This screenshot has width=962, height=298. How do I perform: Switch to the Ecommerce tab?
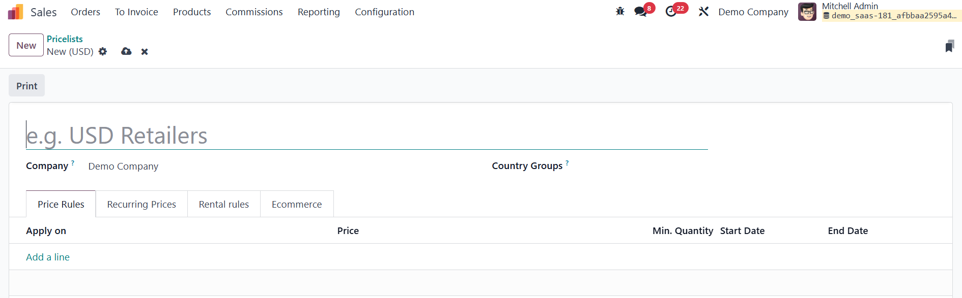click(297, 204)
